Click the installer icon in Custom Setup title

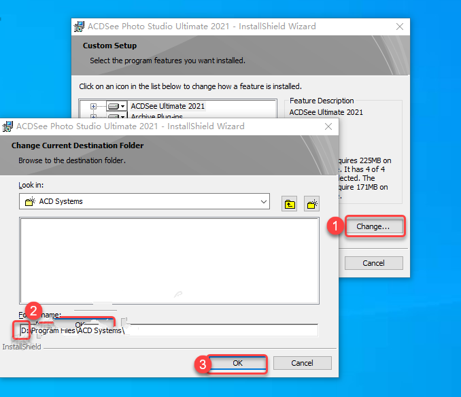tap(79, 27)
